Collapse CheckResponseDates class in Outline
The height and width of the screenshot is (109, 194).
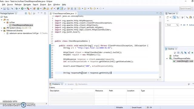[167, 58]
